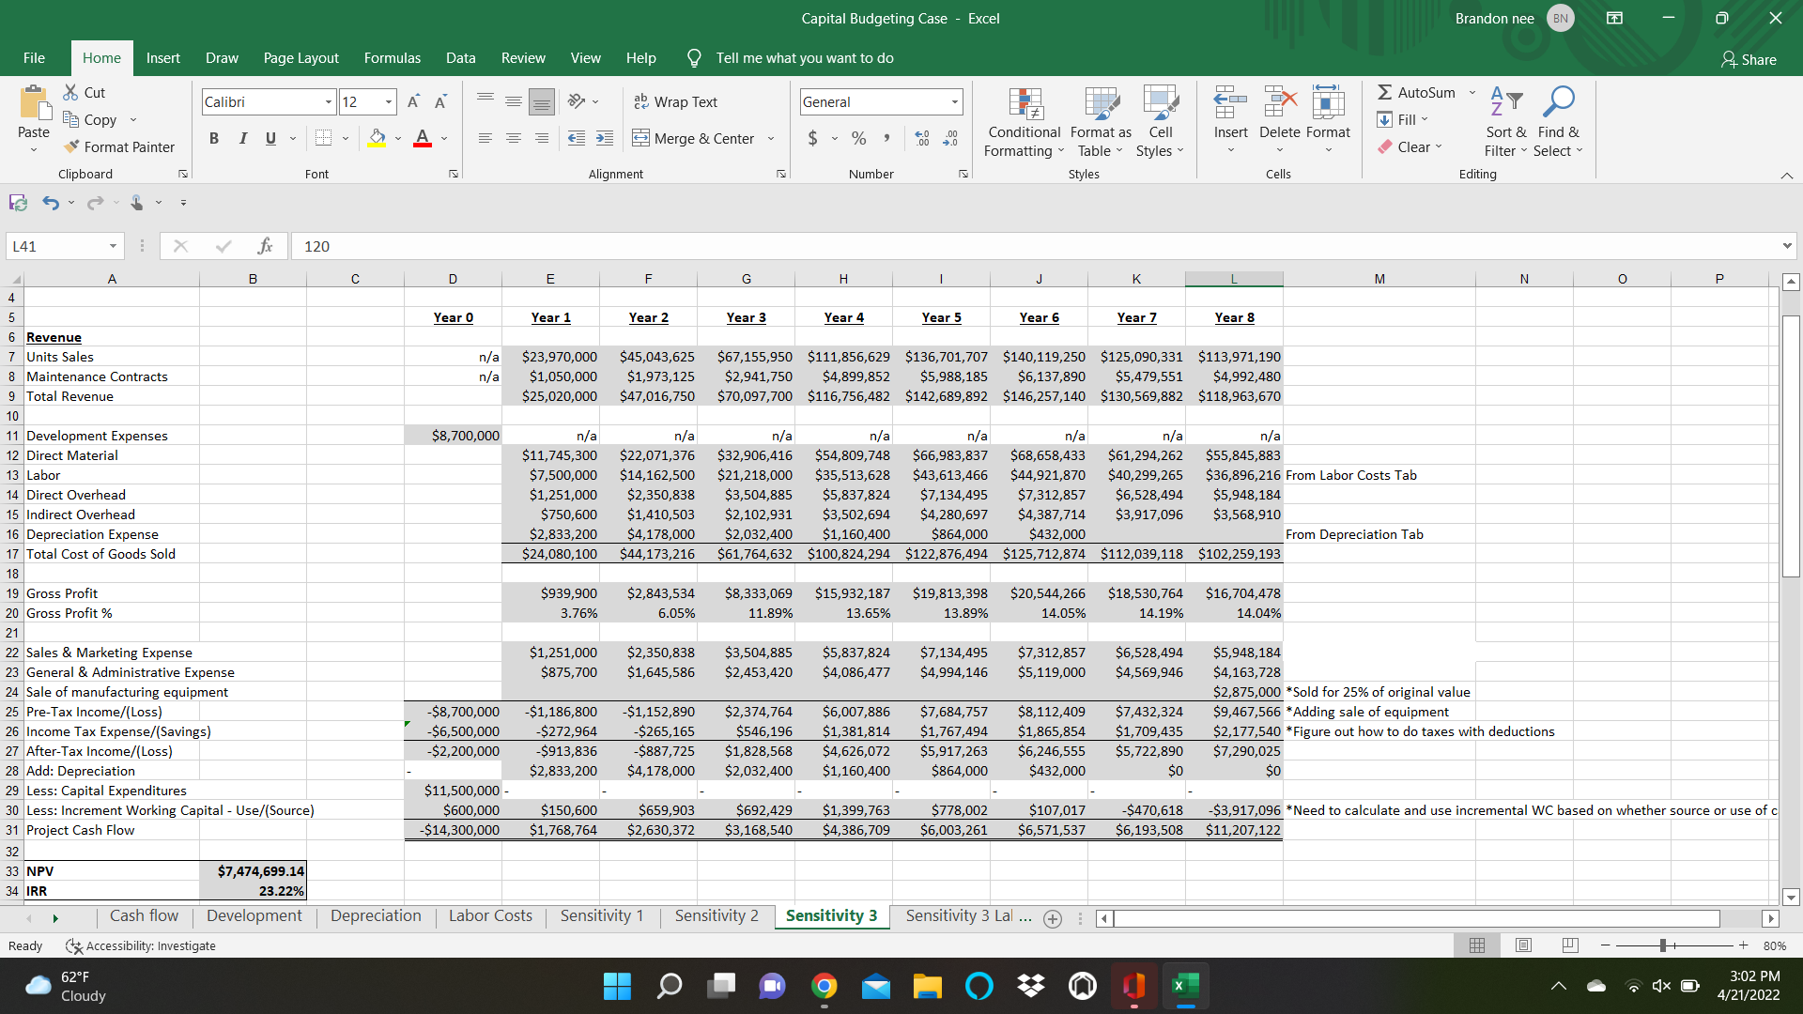Switch to the Formulas ribbon tab

392,57
